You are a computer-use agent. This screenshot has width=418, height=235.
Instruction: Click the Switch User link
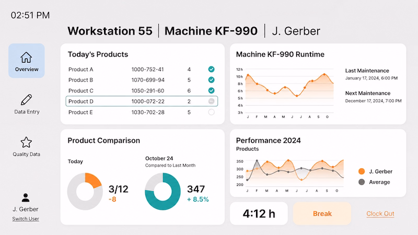pos(26,219)
